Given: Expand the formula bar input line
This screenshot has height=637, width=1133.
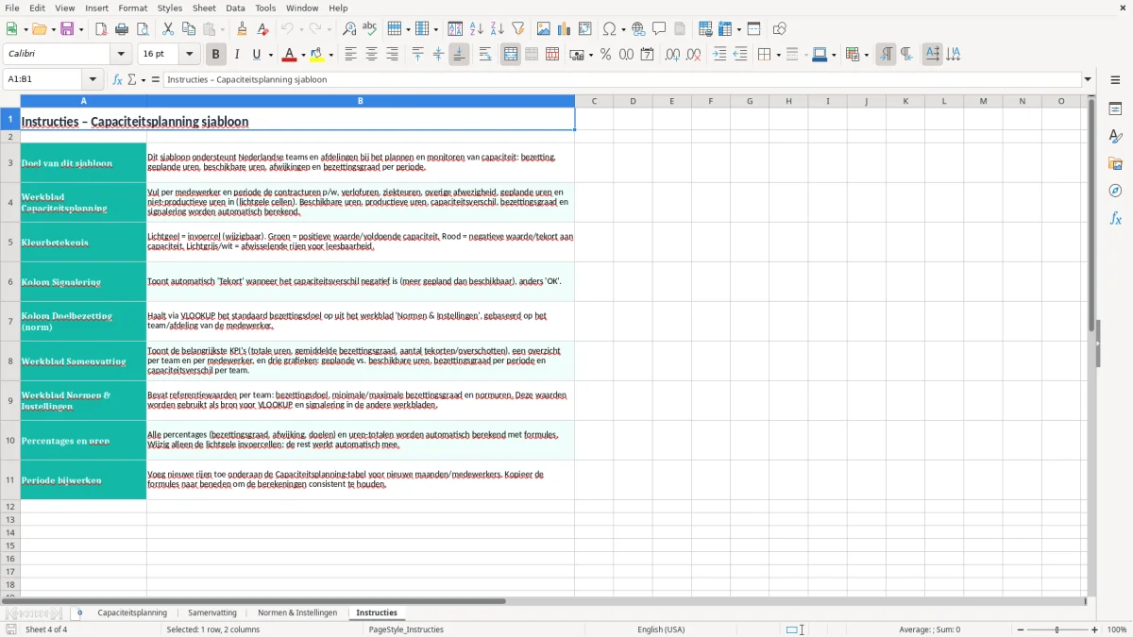Looking at the screenshot, I should click(x=1088, y=79).
